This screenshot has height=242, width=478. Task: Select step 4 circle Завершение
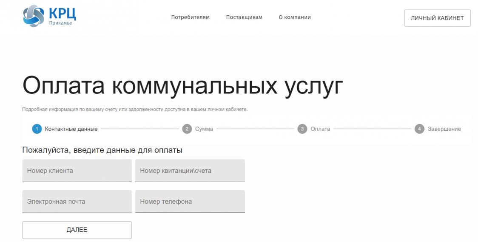[x=419, y=129]
